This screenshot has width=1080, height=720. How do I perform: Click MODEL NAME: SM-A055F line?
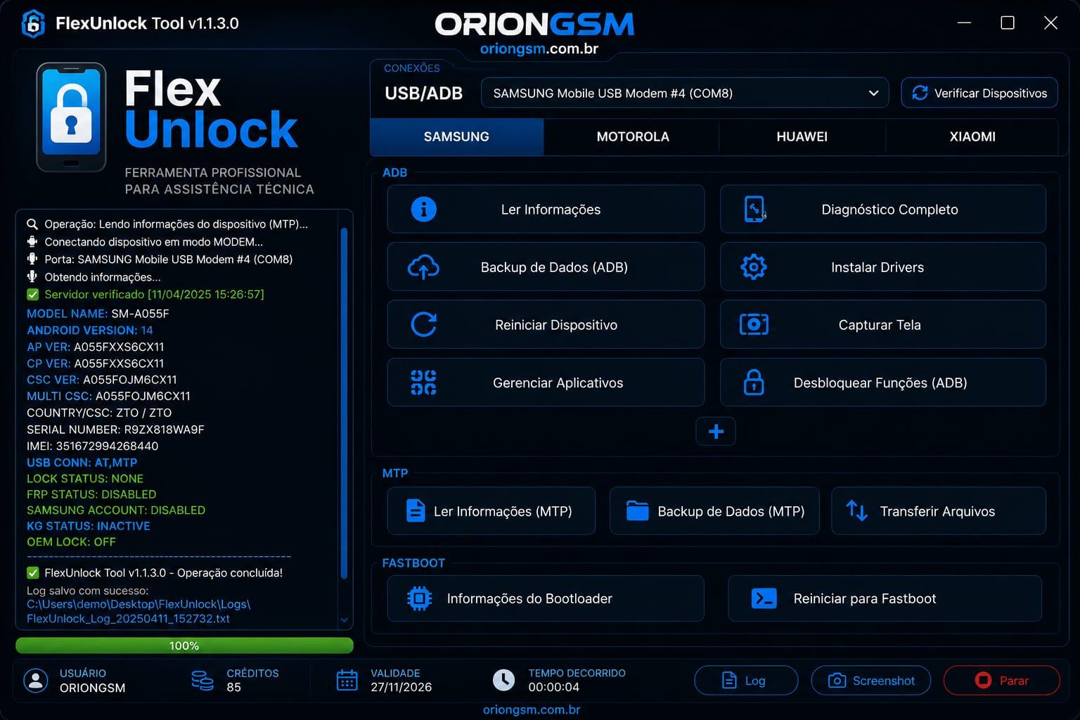[98, 314]
